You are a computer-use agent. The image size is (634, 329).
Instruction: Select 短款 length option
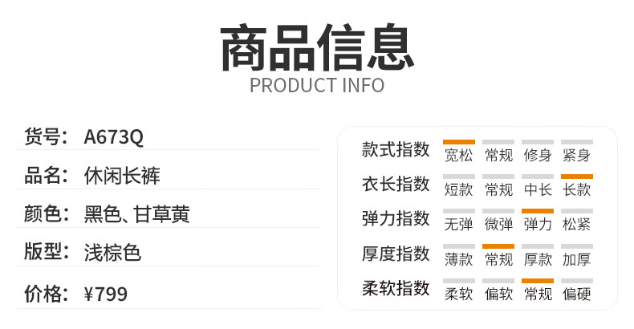[458, 189]
